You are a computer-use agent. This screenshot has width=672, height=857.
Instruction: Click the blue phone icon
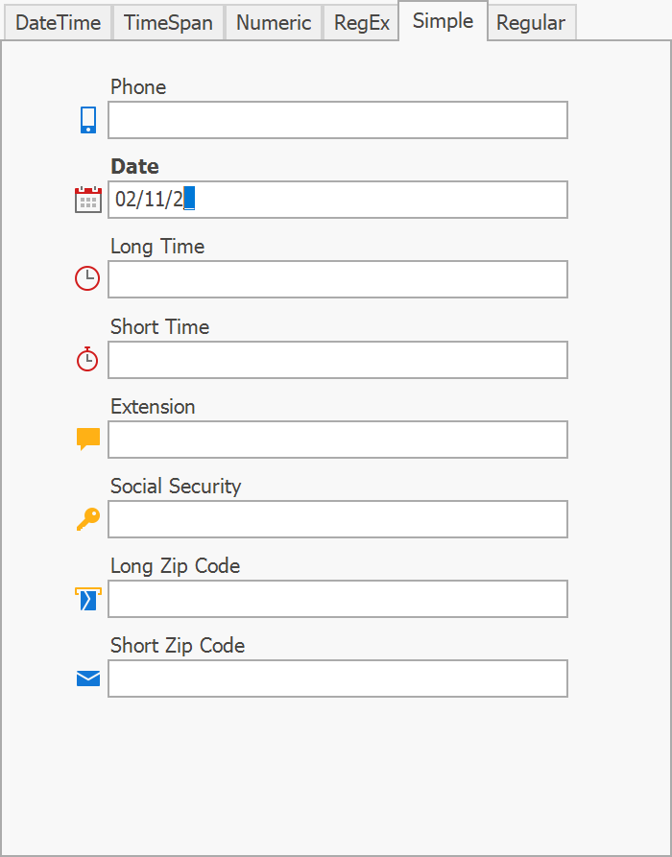pyautogui.click(x=88, y=120)
